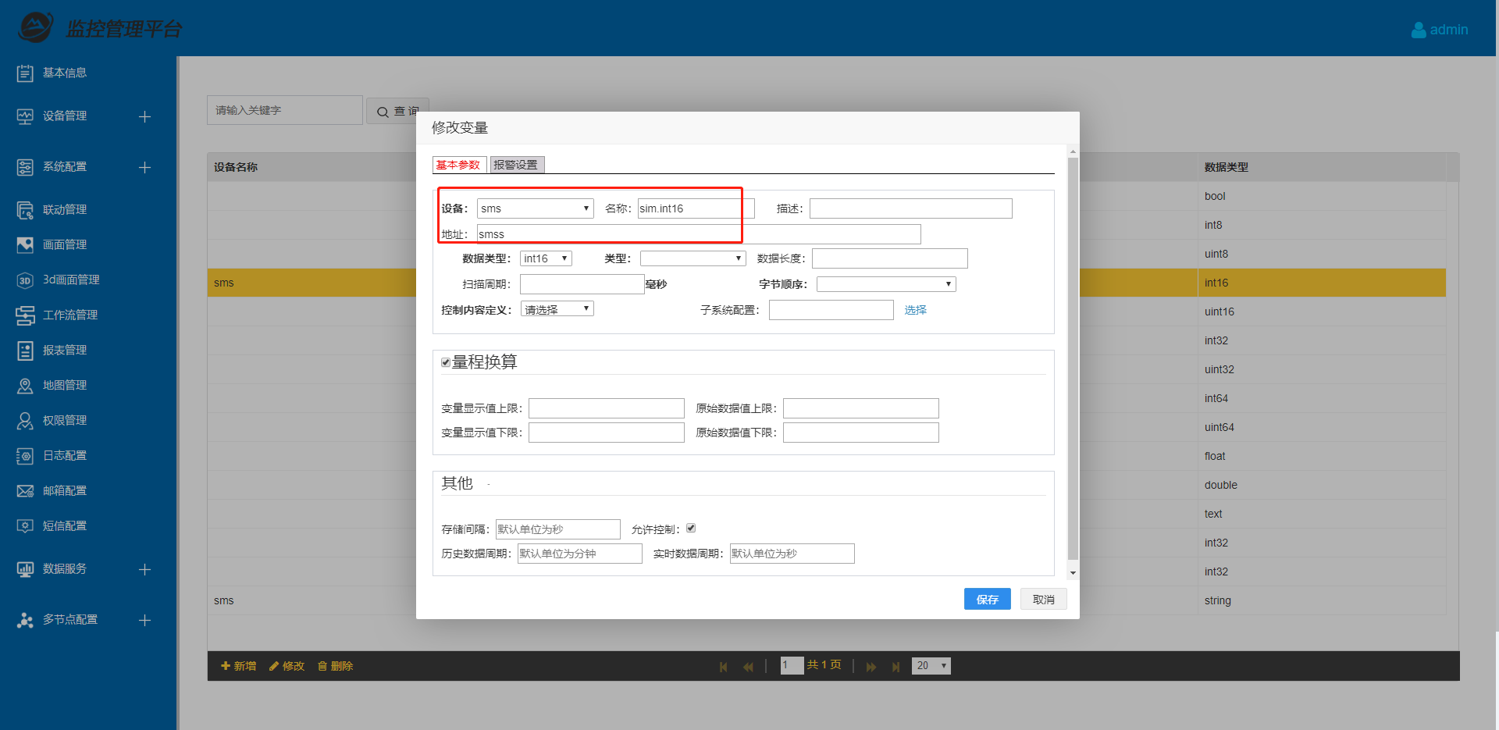Open 画面管理 sidebar icon
This screenshot has height=730, width=1499.
pos(25,245)
